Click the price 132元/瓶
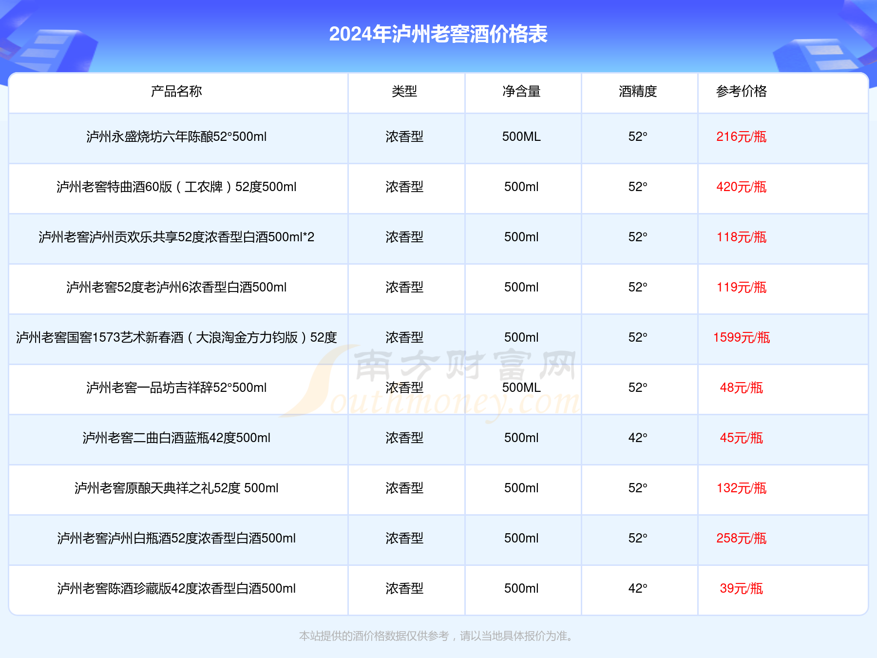 742,488
